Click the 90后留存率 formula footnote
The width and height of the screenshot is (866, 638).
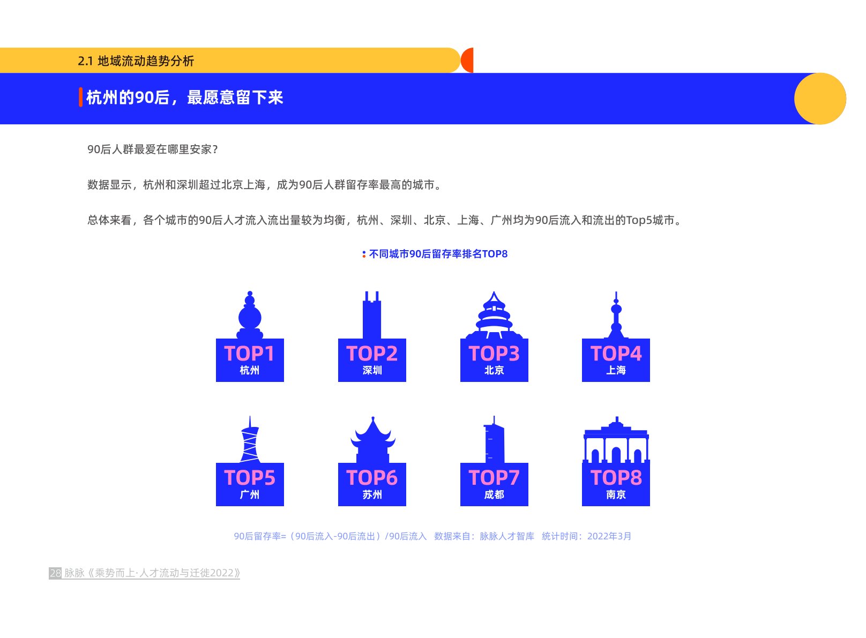click(x=330, y=536)
